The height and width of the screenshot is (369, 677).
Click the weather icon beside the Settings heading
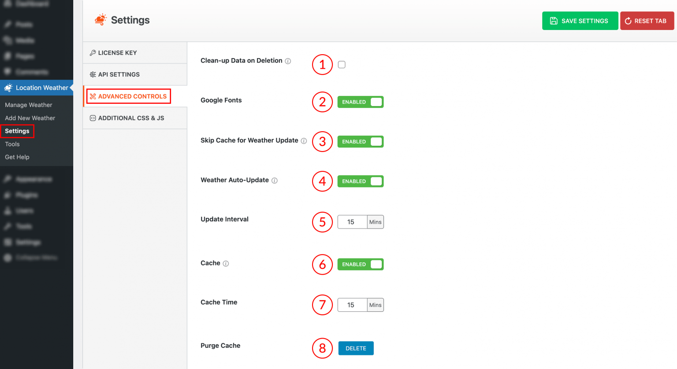click(x=101, y=20)
